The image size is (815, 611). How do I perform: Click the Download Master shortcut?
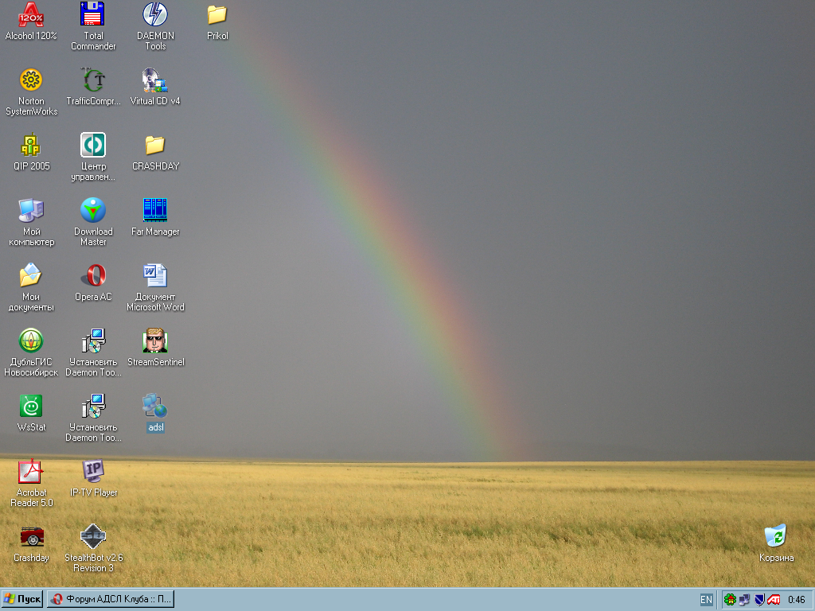point(93,210)
